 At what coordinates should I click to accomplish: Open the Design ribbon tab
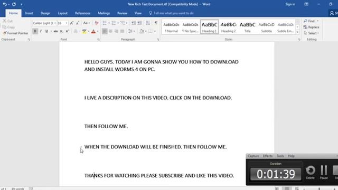pyautogui.click(x=45, y=13)
